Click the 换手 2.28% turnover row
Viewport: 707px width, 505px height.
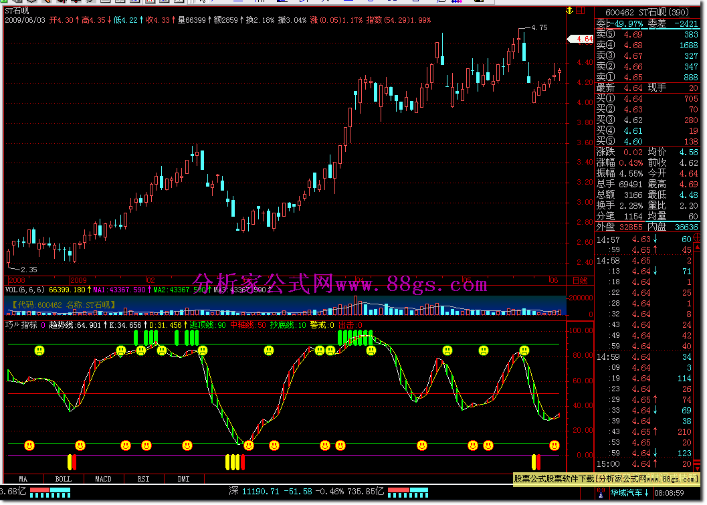[619, 205]
